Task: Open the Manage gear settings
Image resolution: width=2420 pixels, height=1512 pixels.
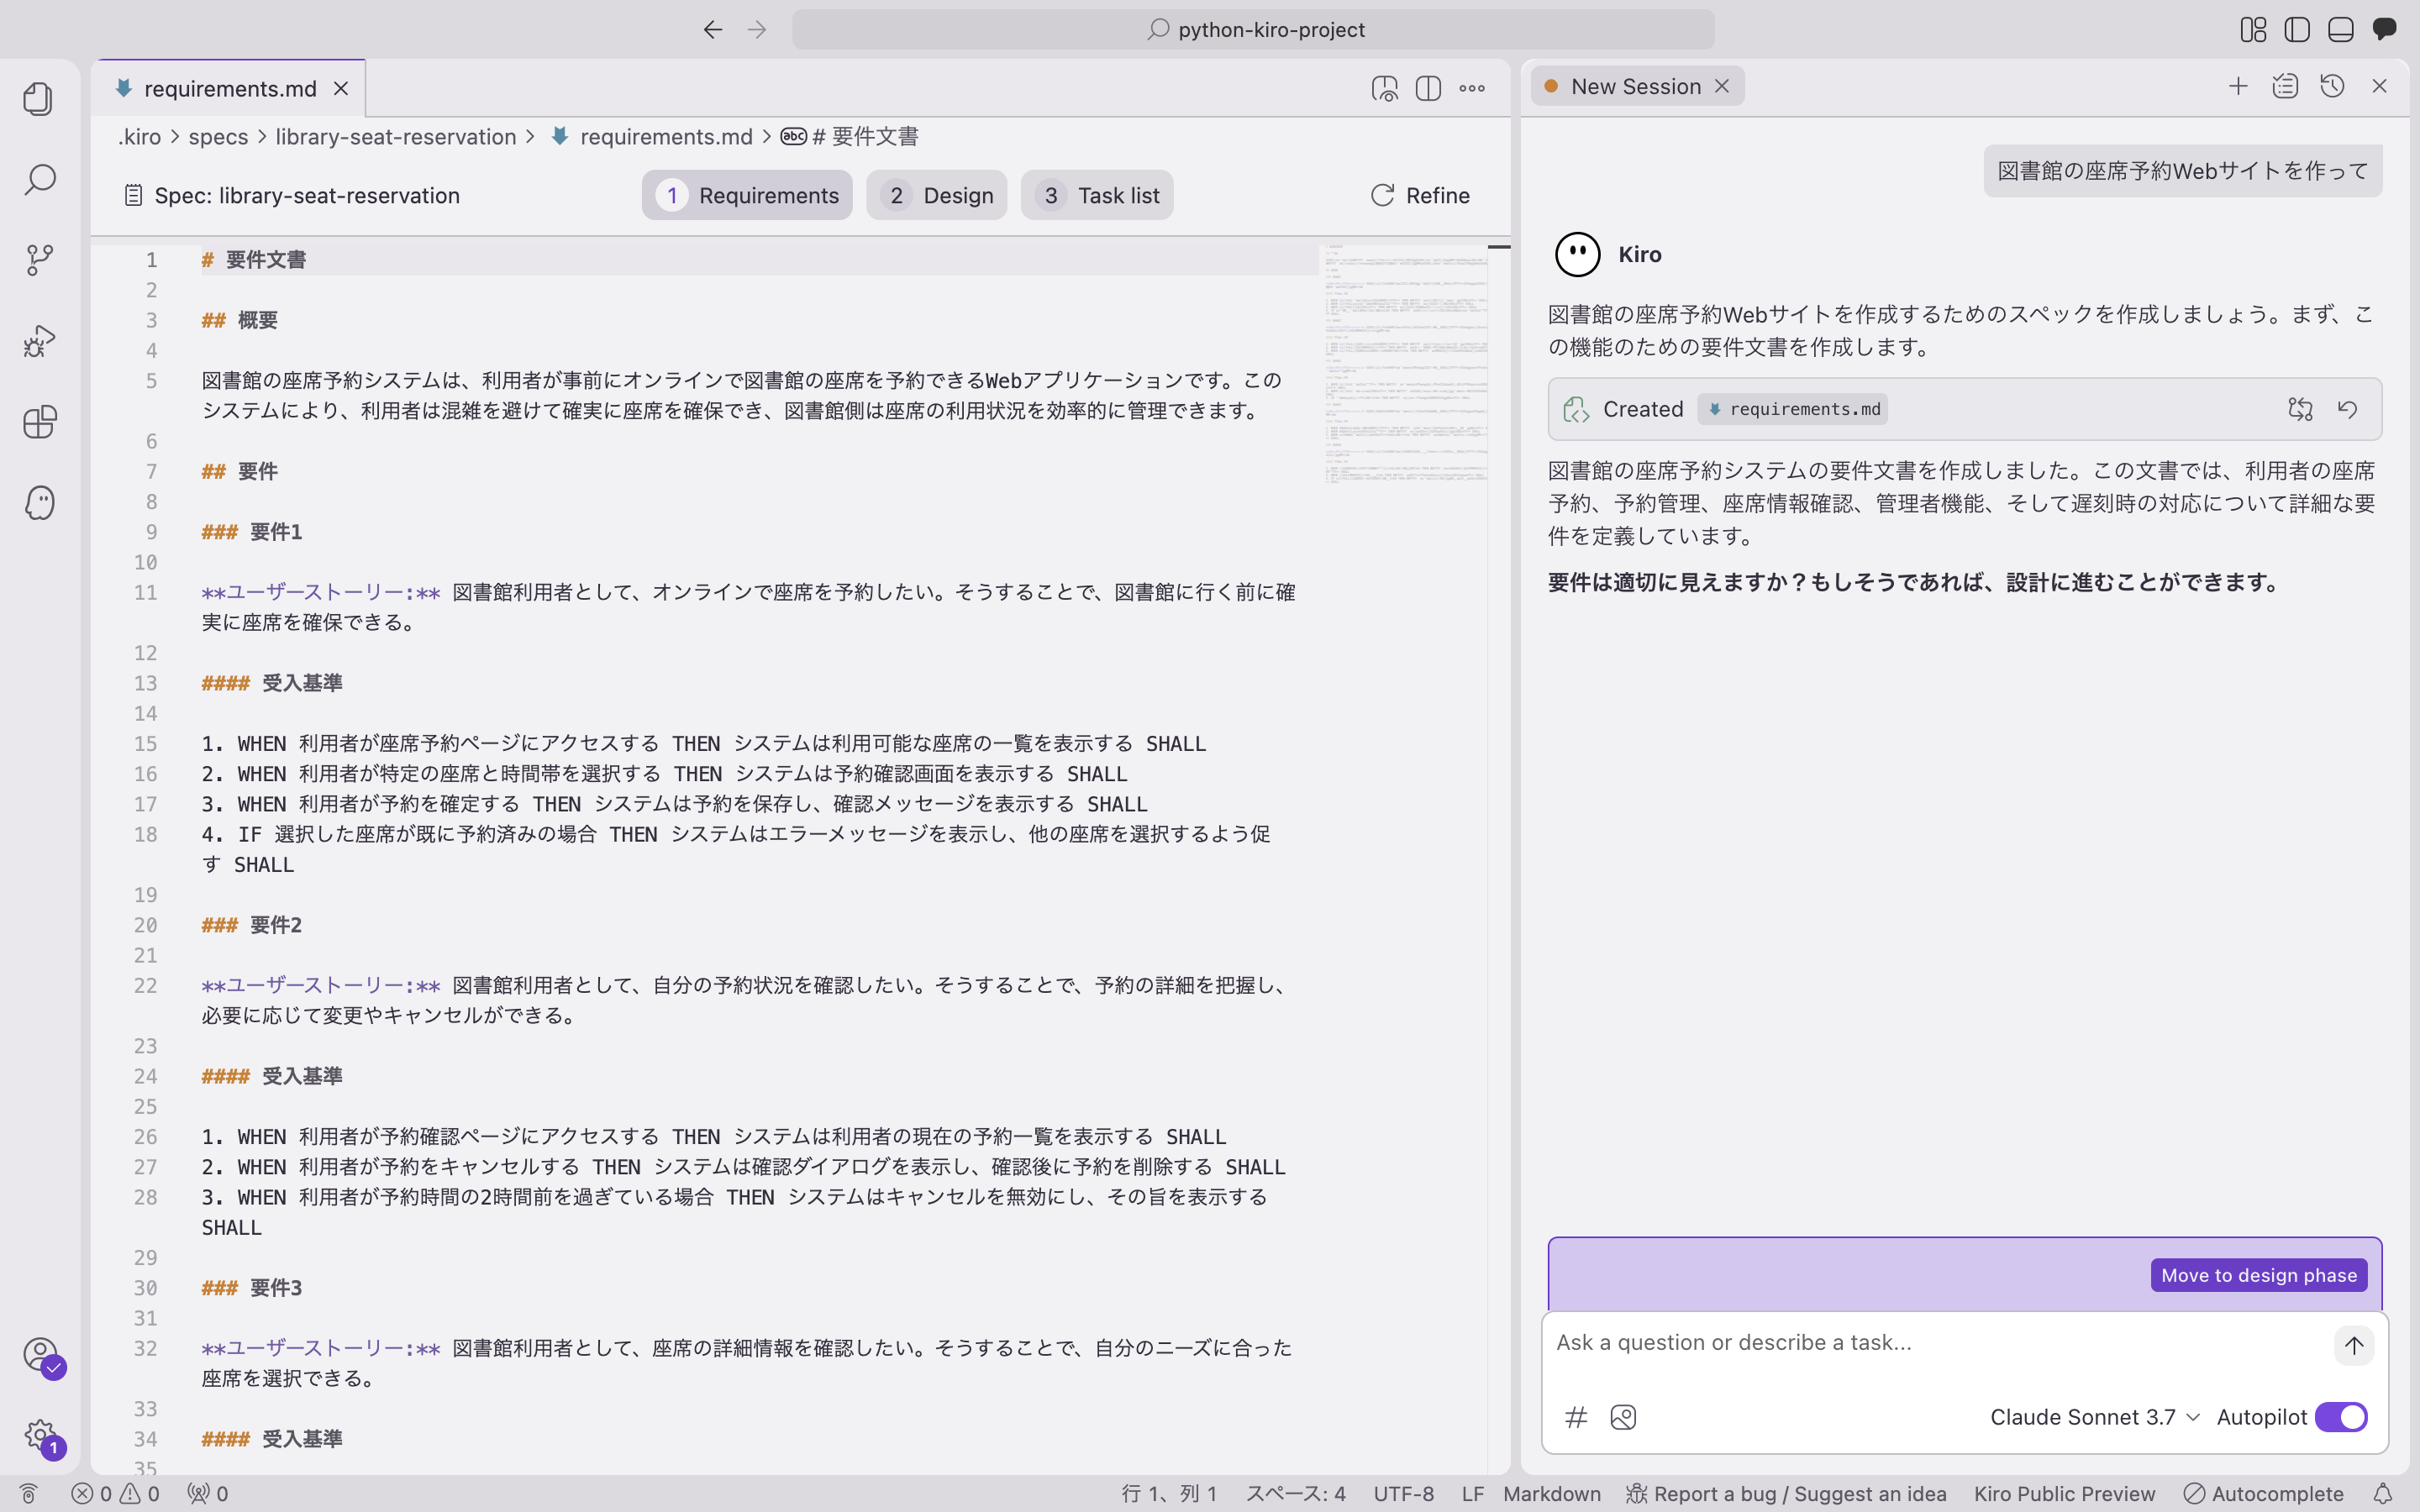Action: tap(41, 1437)
